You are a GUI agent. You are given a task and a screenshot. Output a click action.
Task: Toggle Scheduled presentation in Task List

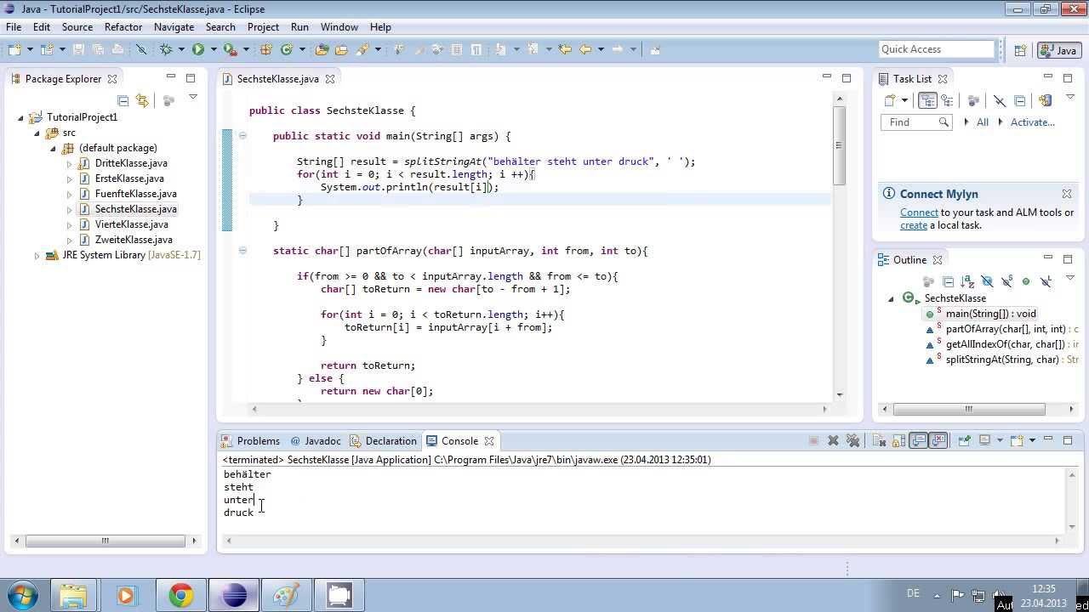click(x=947, y=101)
